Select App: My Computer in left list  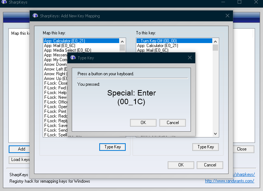click(x=55, y=60)
